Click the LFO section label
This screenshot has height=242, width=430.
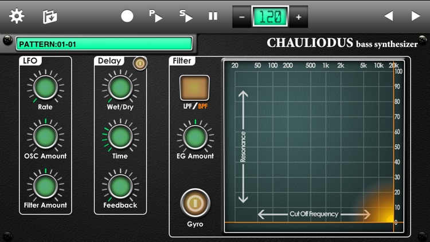click(x=30, y=61)
